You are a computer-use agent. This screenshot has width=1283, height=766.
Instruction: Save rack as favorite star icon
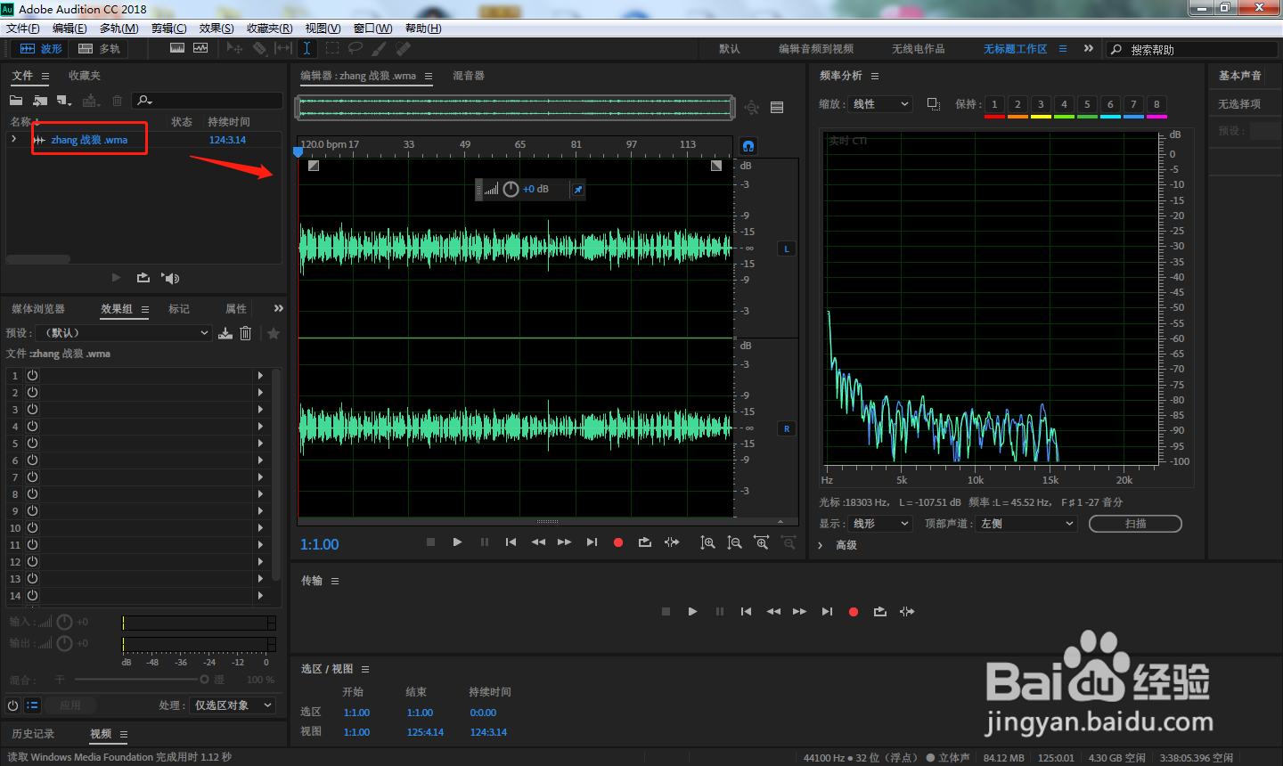pyautogui.click(x=274, y=333)
